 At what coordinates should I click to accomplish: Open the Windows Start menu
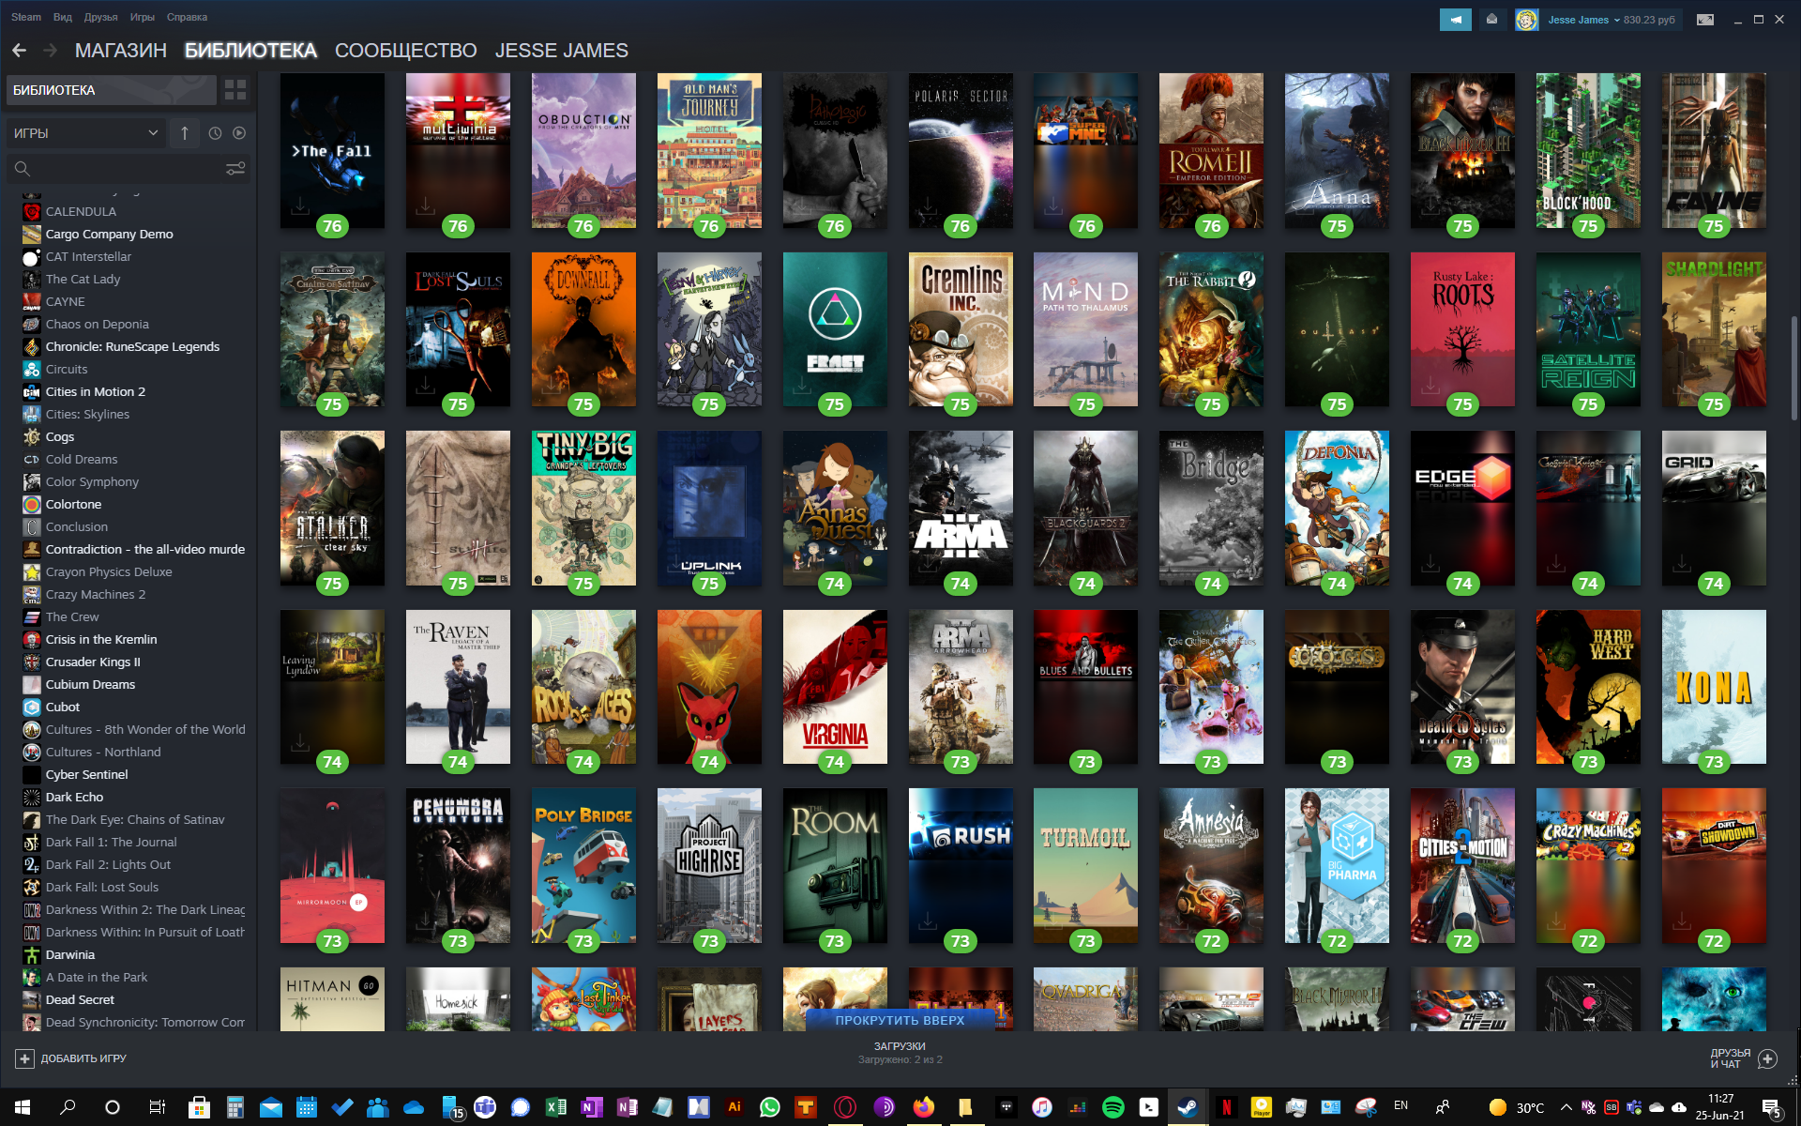[23, 1107]
